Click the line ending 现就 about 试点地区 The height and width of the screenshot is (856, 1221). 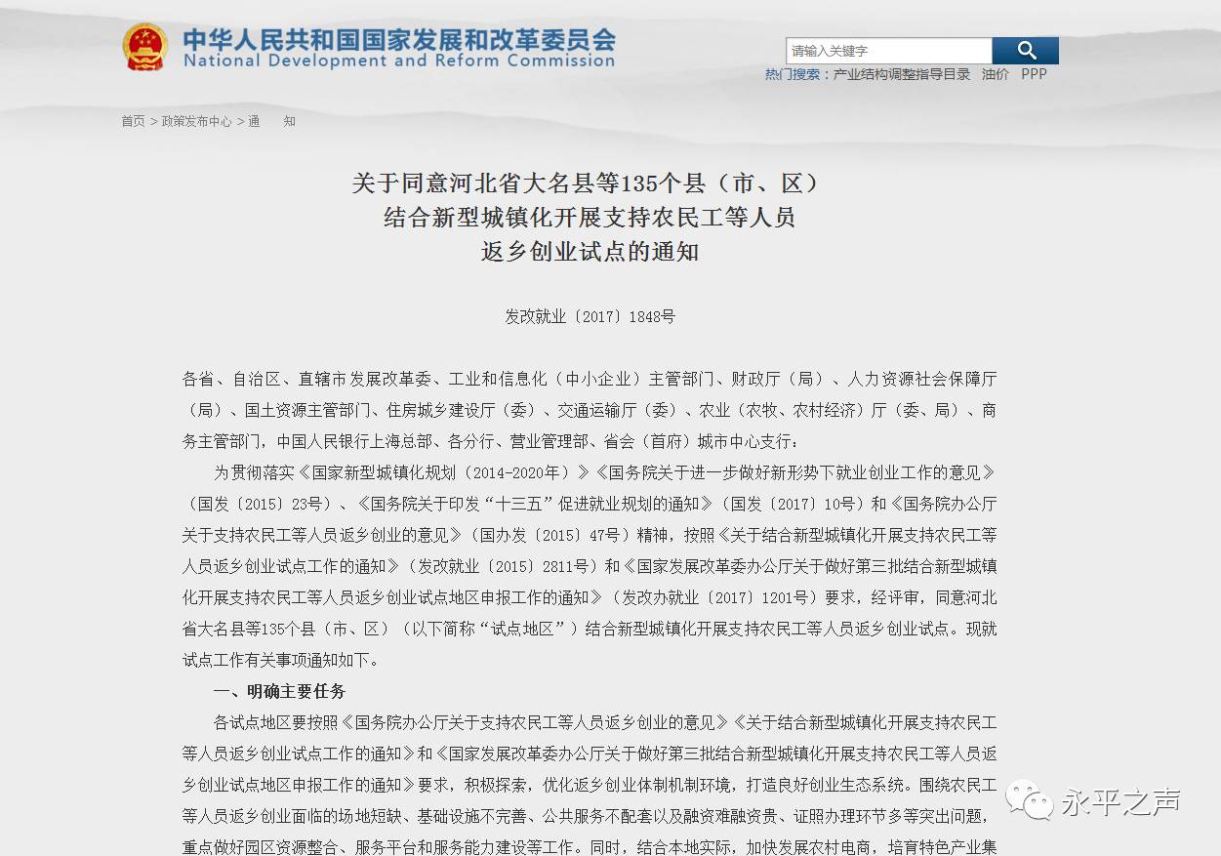pos(590,629)
